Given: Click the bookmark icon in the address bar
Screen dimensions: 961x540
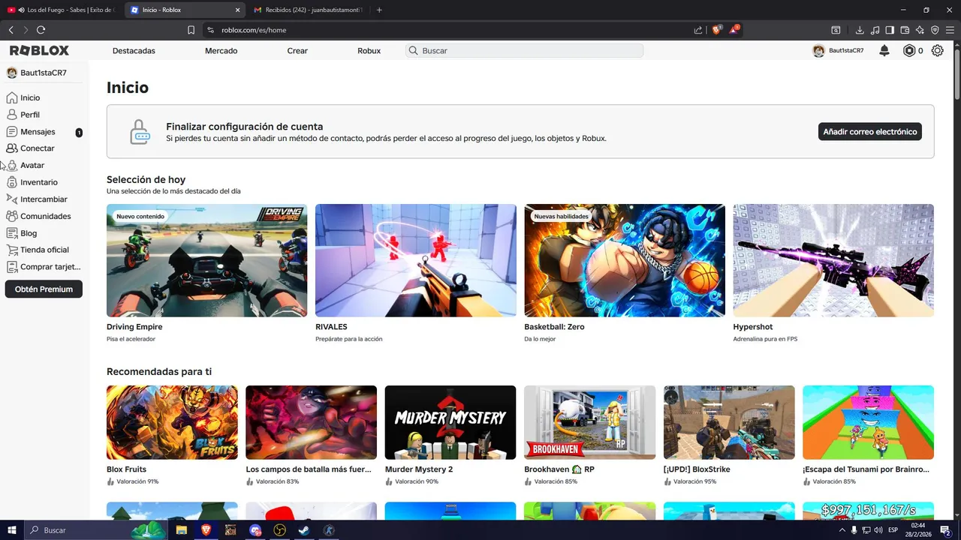Looking at the screenshot, I should click(x=191, y=30).
